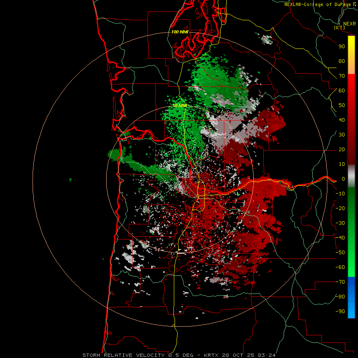Click the 60 value on the velocity scale
The width and height of the screenshot is (358, 358).
click(342, 91)
